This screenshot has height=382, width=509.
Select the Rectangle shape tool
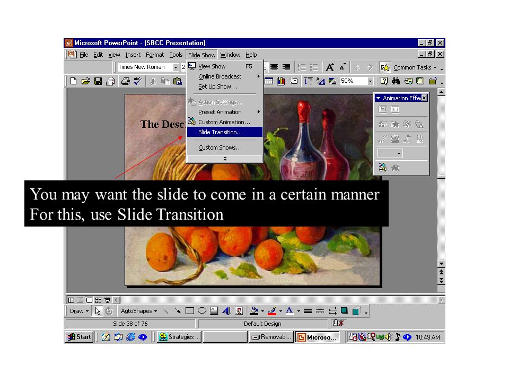pyautogui.click(x=190, y=311)
